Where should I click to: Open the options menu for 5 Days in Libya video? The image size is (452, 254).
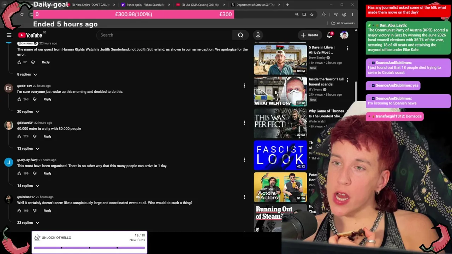point(347,48)
